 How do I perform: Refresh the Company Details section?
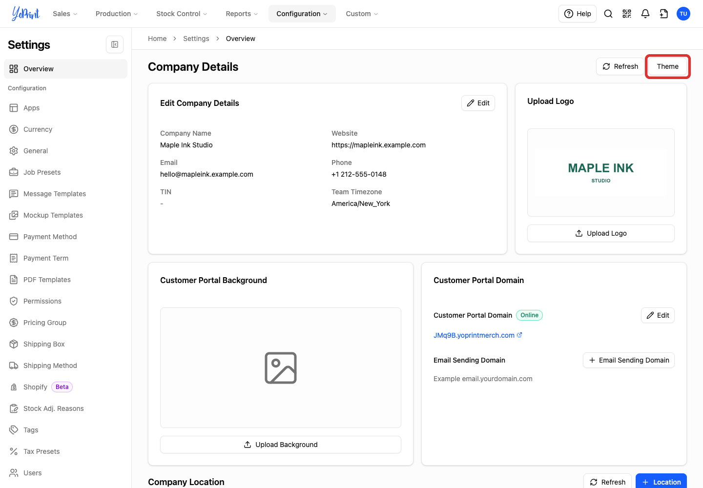tap(620, 66)
